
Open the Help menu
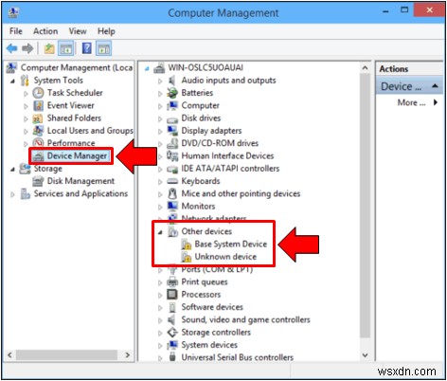[106, 31]
